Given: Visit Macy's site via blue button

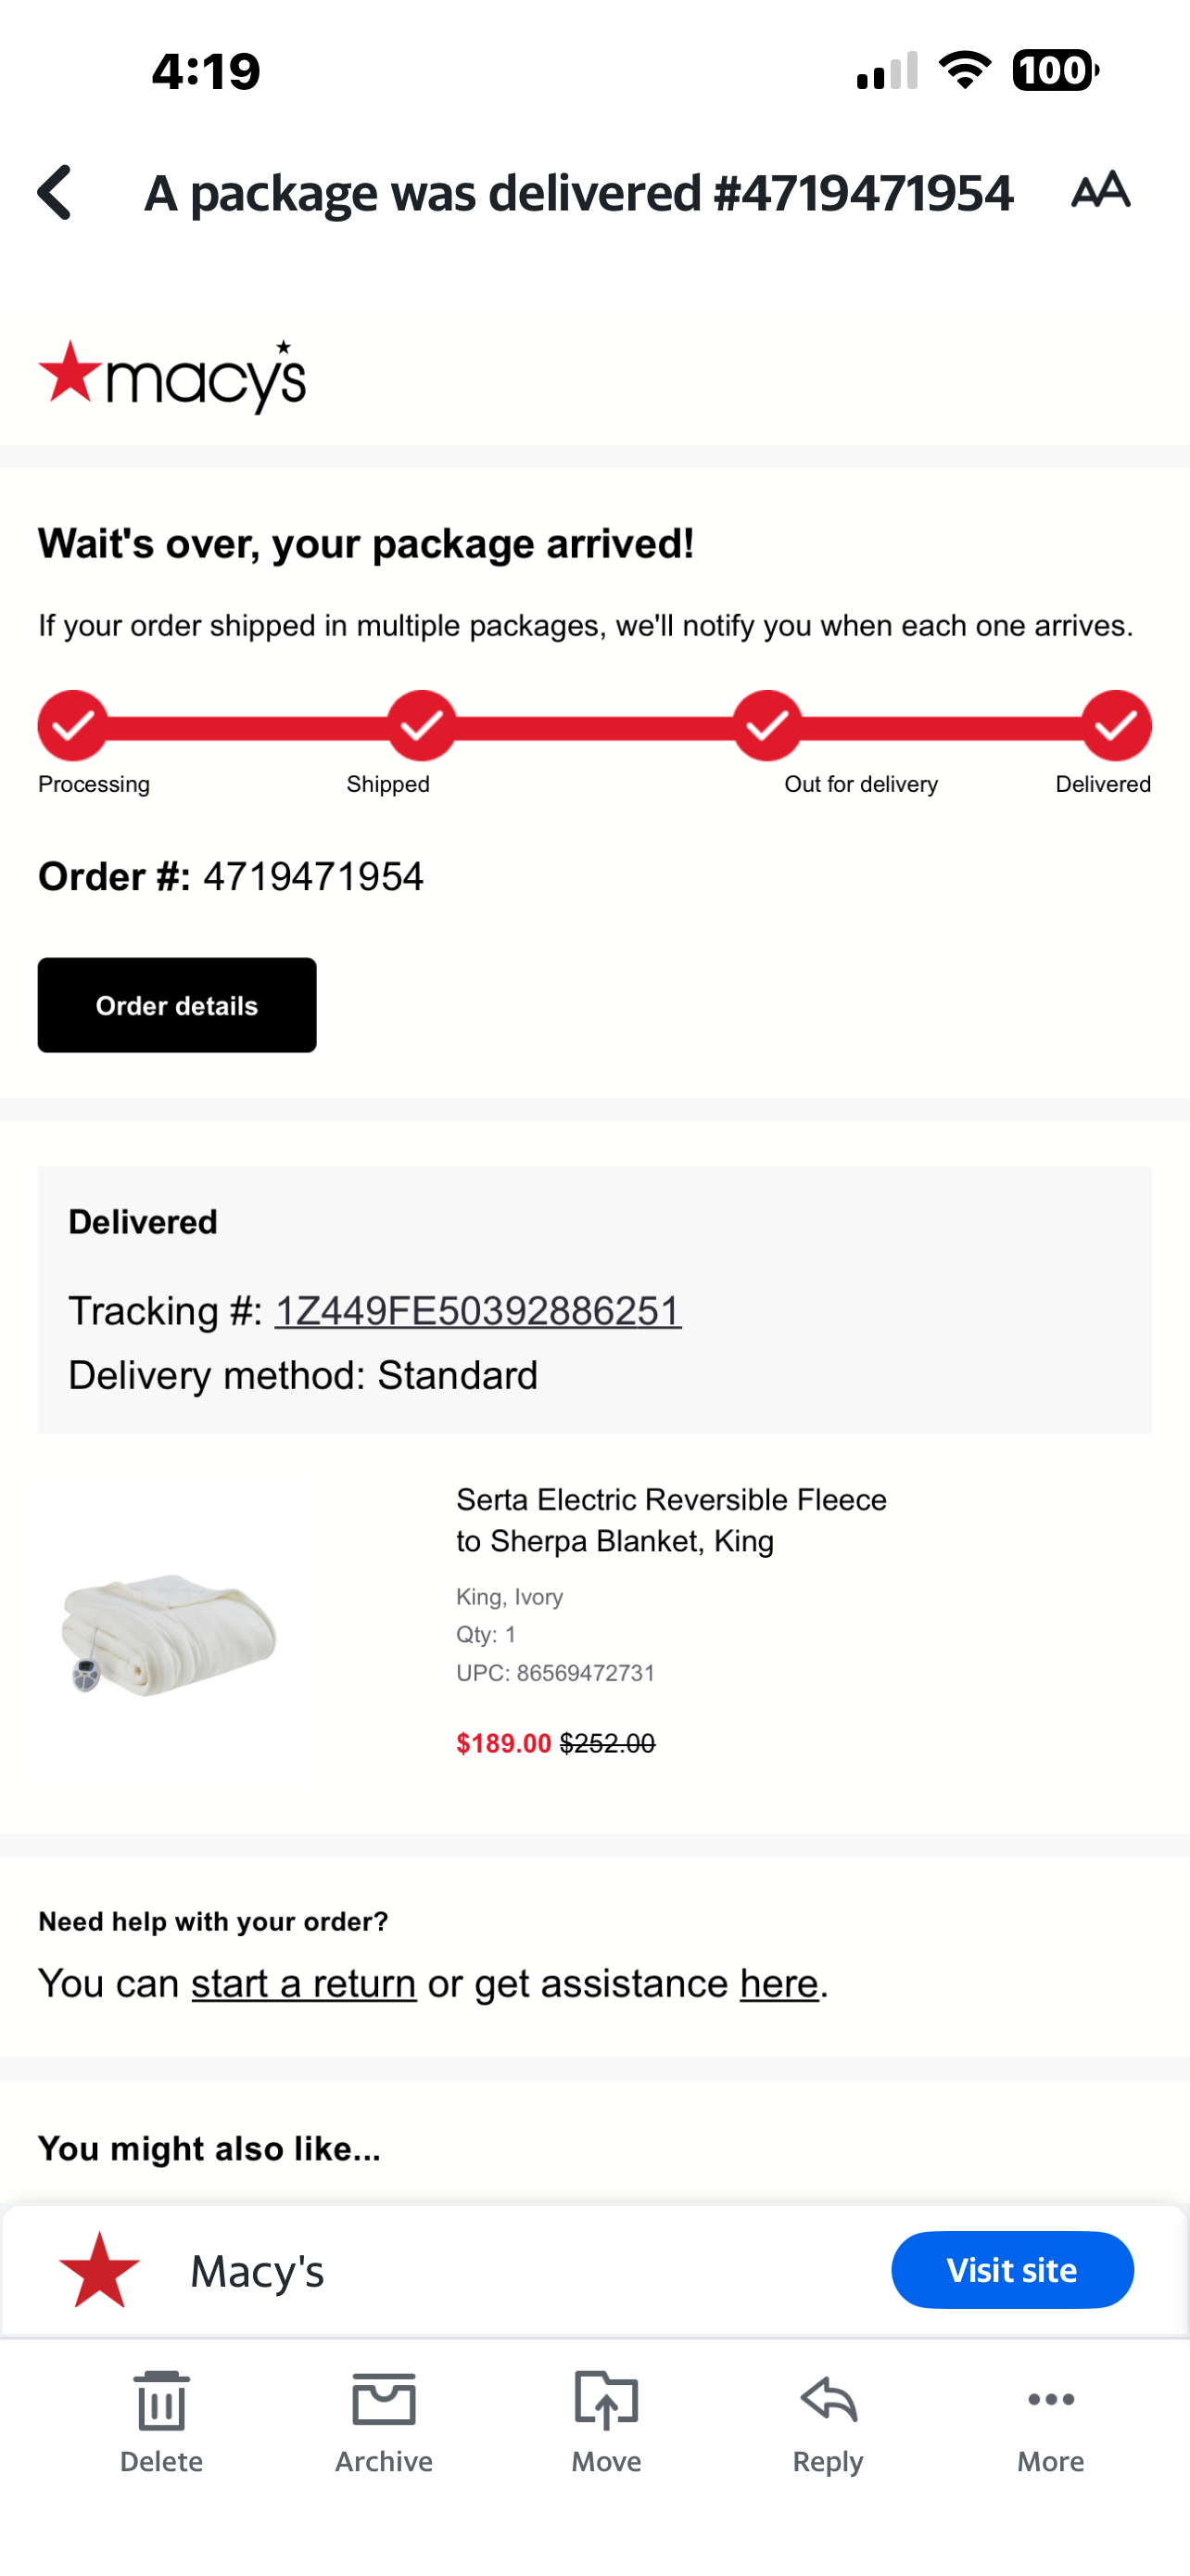Looking at the screenshot, I should coord(1012,2269).
